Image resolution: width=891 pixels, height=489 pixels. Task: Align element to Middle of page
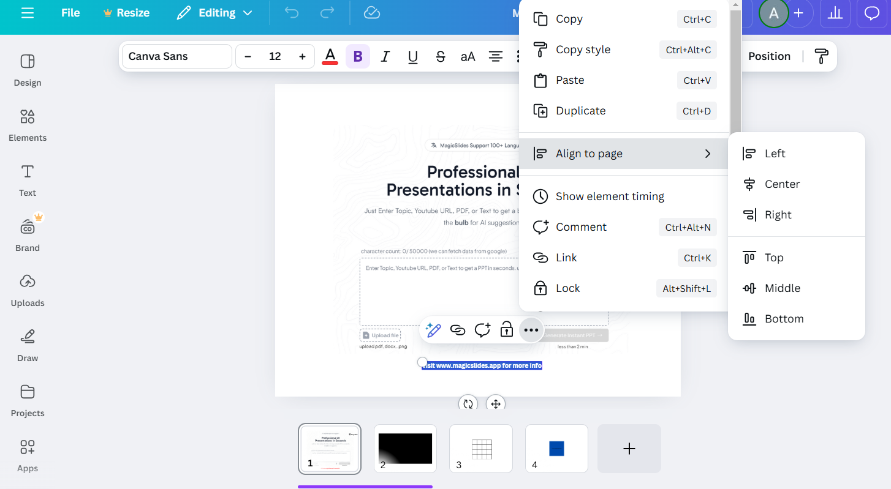coord(797,288)
